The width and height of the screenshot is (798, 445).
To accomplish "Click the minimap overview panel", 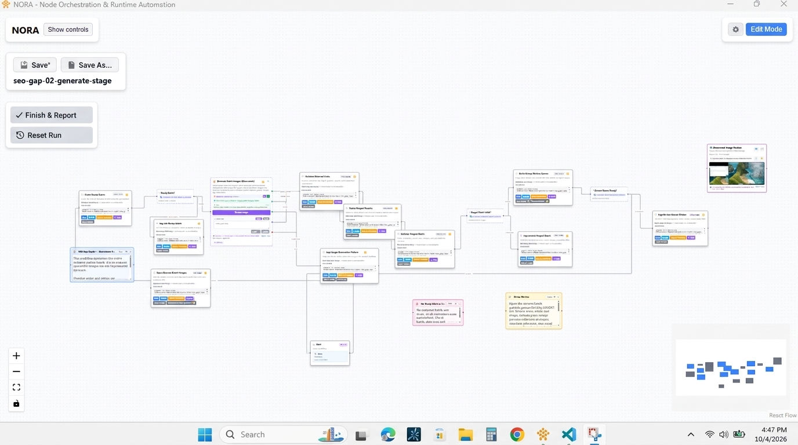I will point(731,367).
